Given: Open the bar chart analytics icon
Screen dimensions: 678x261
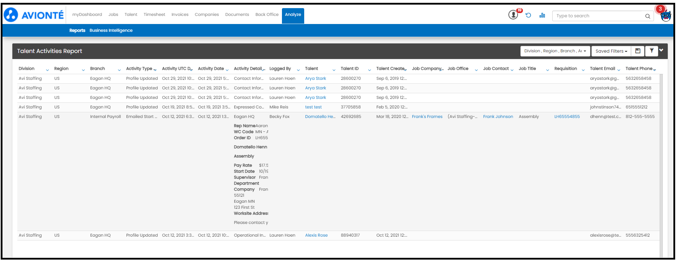Looking at the screenshot, I should (542, 15).
